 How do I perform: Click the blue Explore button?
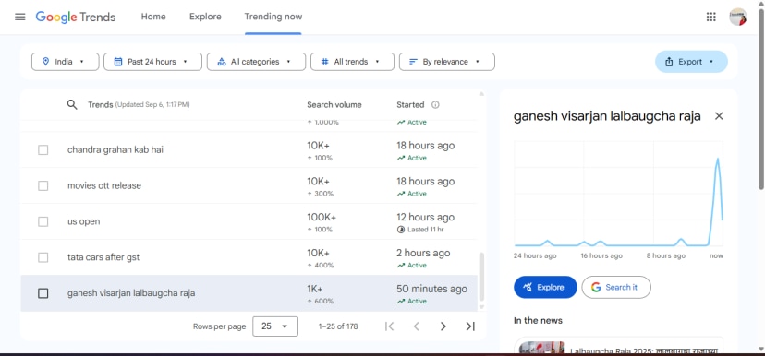tap(545, 288)
